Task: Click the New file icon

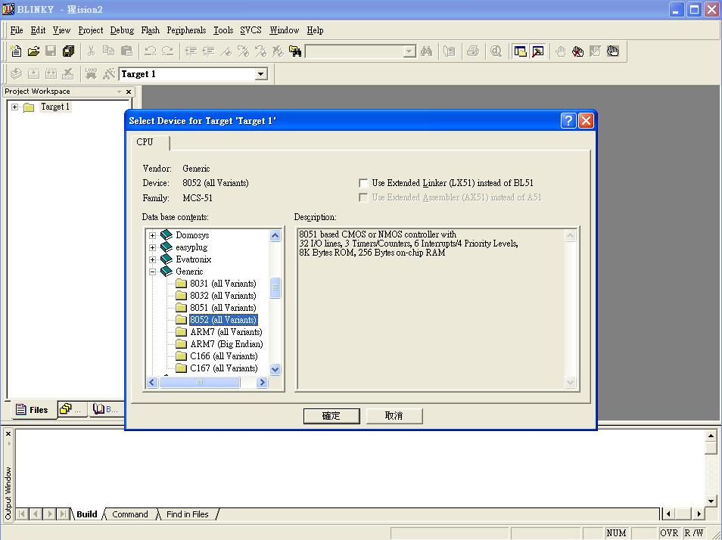Action: (16, 51)
